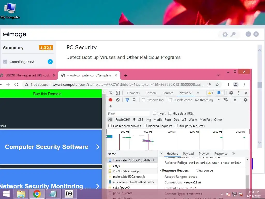Click the network Filter text field
This screenshot has width=265, height=199.
128,113
